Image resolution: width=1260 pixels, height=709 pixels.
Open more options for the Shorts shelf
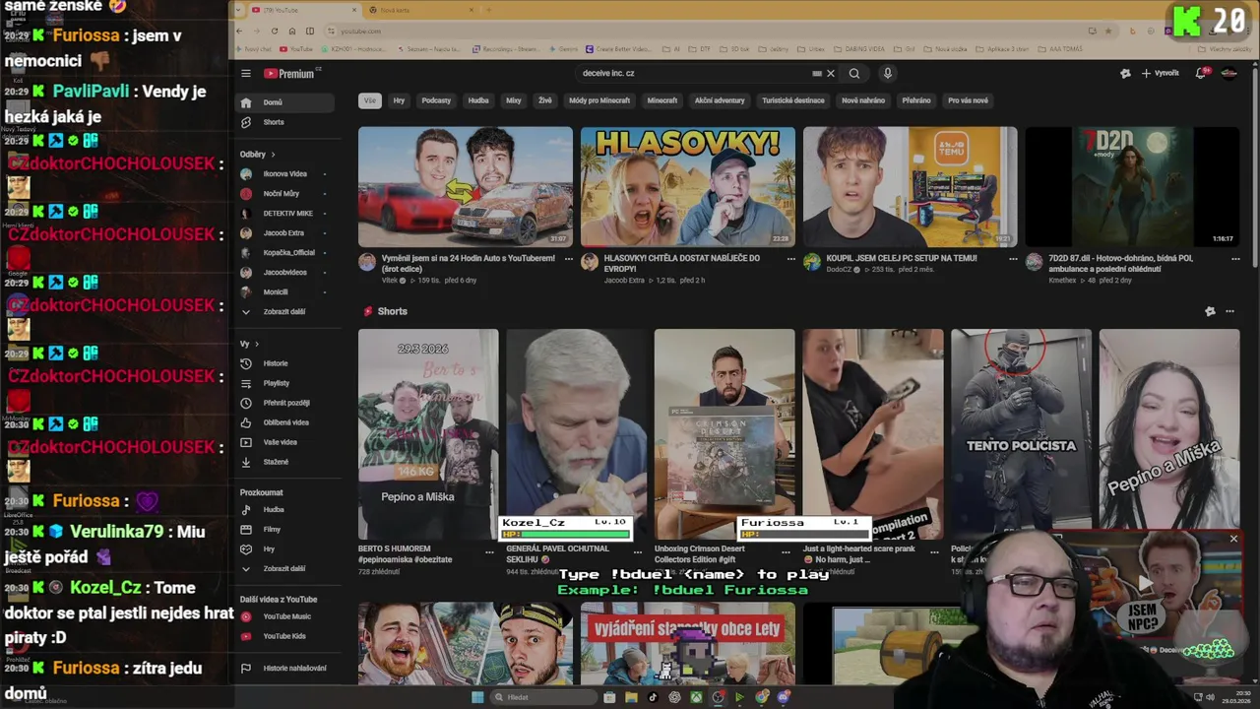pyautogui.click(x=1229, y=311)
